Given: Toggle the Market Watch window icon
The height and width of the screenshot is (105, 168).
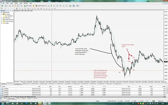Looking at the screenshot, I should 10,6.
